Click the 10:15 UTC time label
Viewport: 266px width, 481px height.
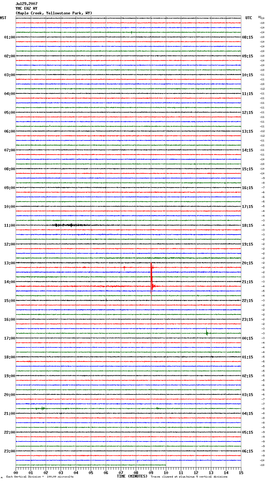pyautogui.click(x=248, y=75)
